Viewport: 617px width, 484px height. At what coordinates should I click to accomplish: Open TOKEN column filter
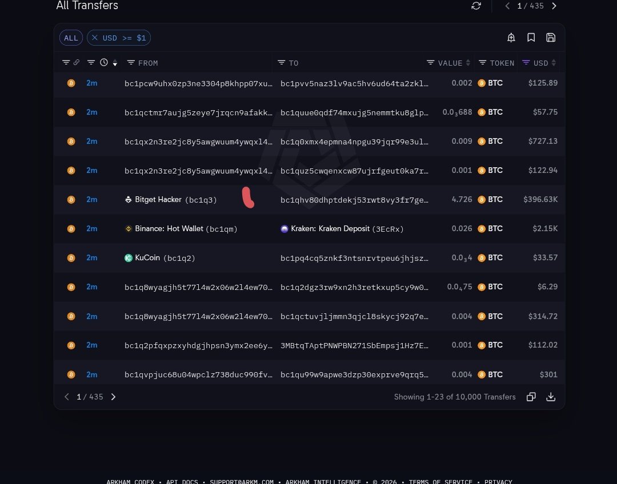point(482,63)
